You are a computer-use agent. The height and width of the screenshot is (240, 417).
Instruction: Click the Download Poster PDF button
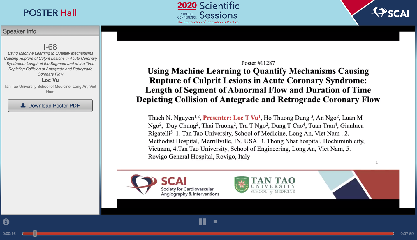tap(50, 106)
